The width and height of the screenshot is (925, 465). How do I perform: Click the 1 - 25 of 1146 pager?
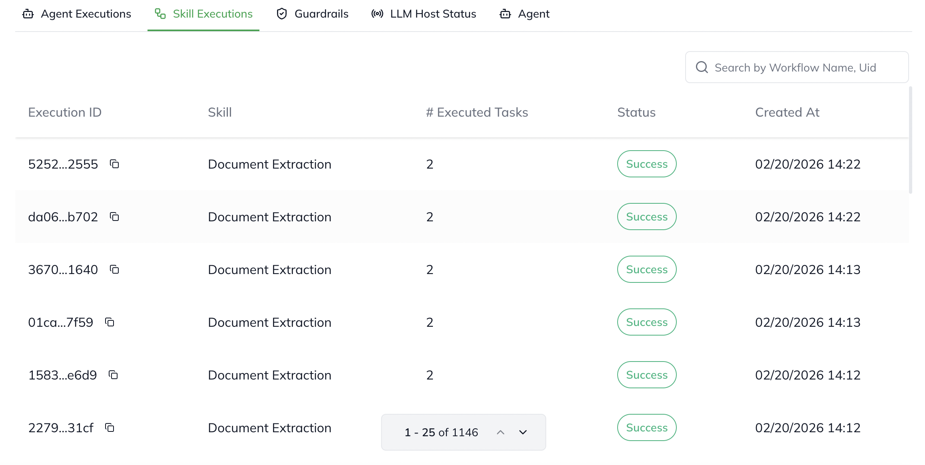(x=441, y=432)
